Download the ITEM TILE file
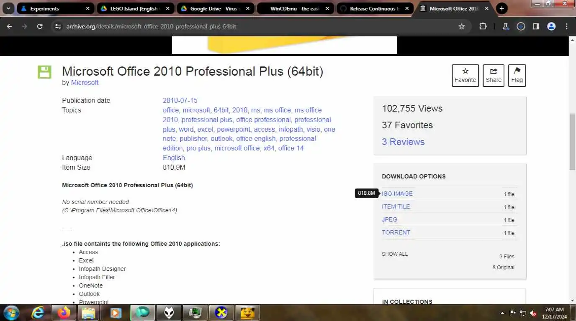The width and height of the screenshot is (576, 321). [396, 206]
